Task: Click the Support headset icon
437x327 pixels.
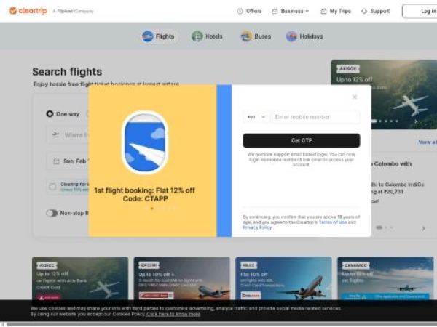Action: click(x=364, y=11)
